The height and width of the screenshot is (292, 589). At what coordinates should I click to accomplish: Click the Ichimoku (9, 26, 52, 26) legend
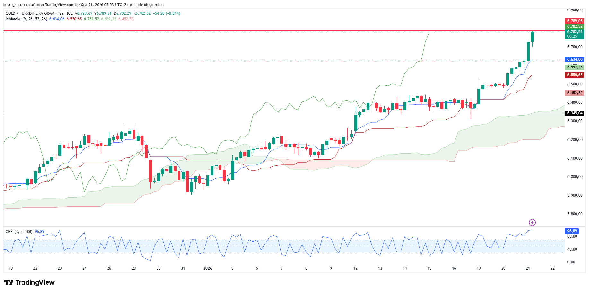pyautogui.click(x=26, y=19)
